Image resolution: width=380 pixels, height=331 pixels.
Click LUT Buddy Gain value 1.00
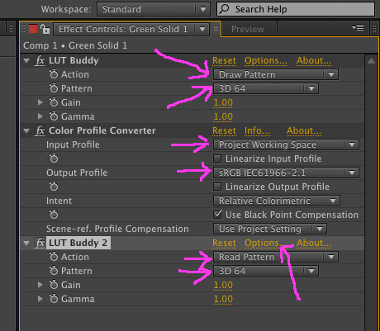pos(223,102)
